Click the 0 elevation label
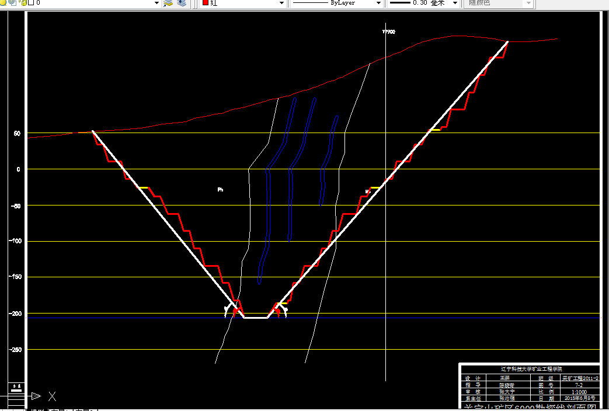 point(18,169)
